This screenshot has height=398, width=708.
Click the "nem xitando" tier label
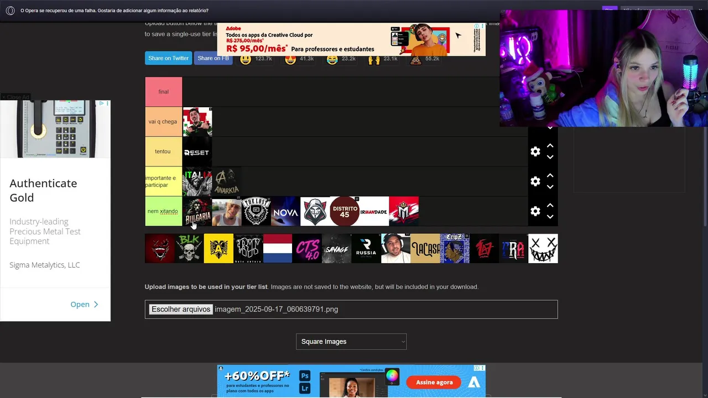pos(163,211)
